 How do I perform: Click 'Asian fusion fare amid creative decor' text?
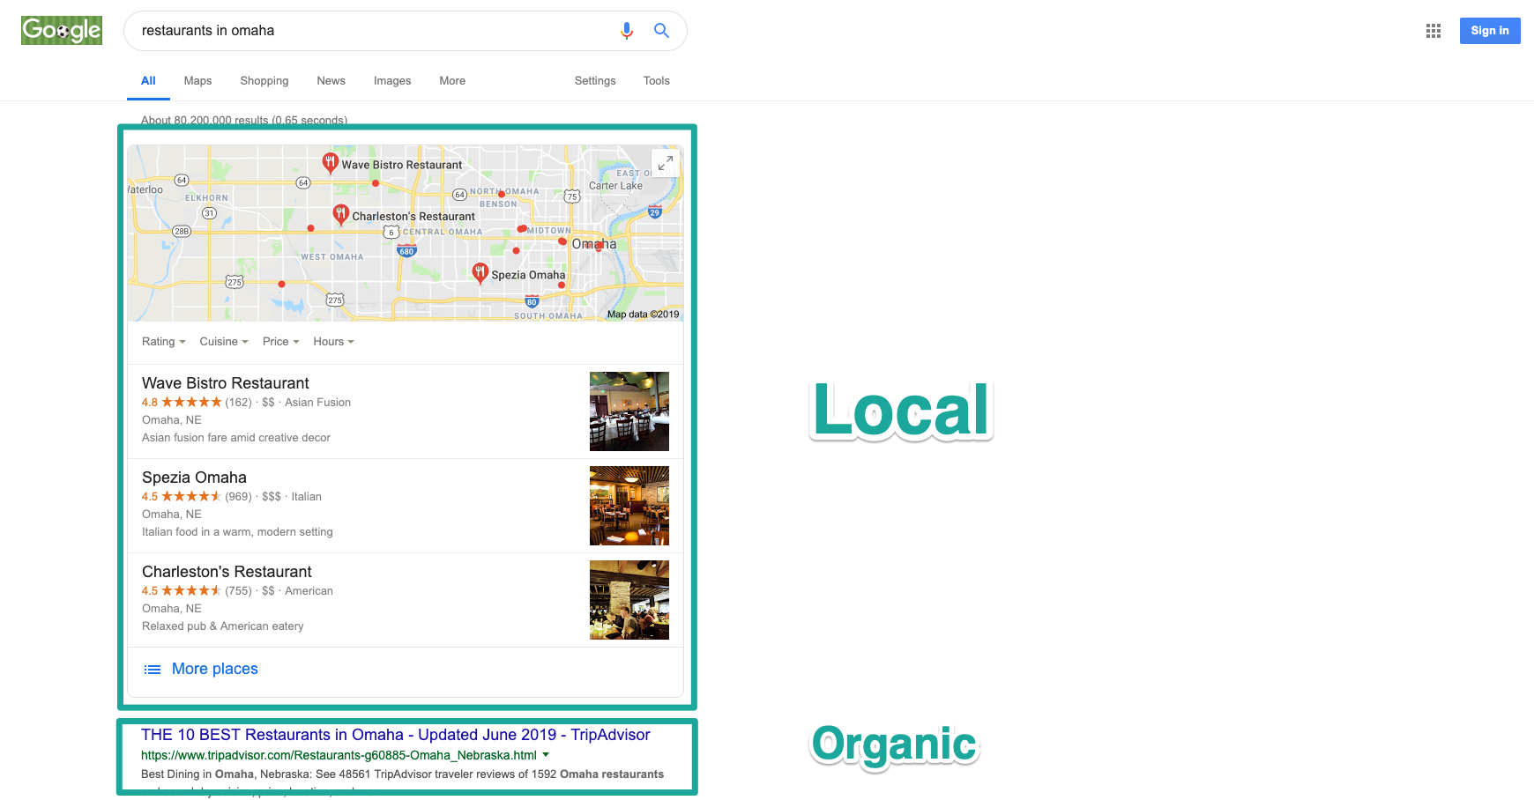(x=236, y=438)
